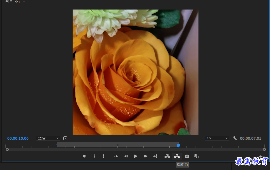This screenshot has width=270, height=170.
Task: Click the 00:00:07:01 duration timecode
Action: pos(251,138)
